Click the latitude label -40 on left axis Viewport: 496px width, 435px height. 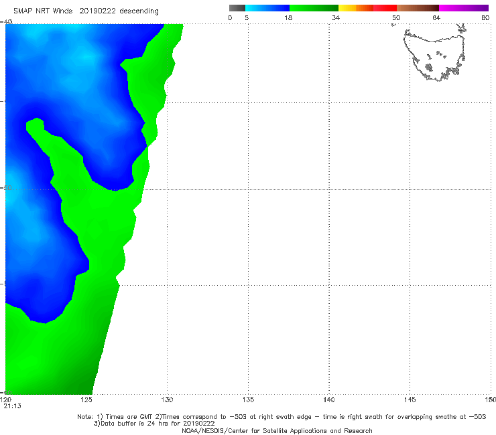pyautogui.click(x=6, y=22)
